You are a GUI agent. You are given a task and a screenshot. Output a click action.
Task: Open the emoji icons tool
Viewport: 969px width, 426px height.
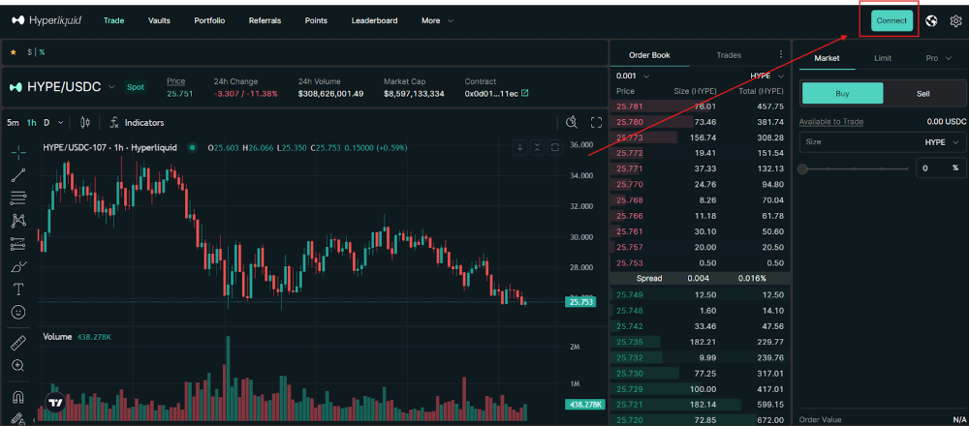pos(18,313)
